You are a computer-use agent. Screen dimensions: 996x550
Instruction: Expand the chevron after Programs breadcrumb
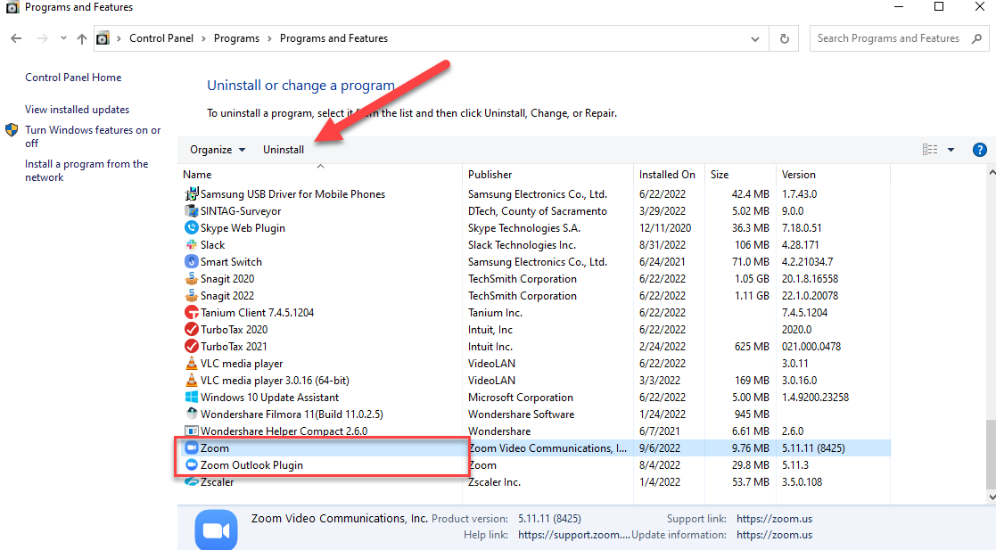(270, 38)
